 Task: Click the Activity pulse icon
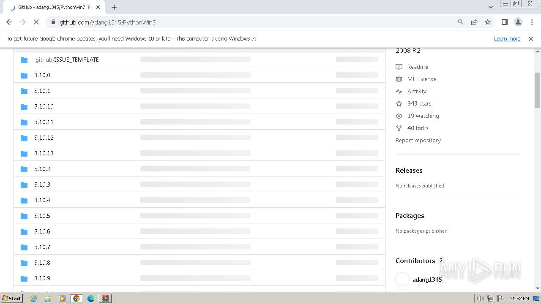(x=399, y=91)
